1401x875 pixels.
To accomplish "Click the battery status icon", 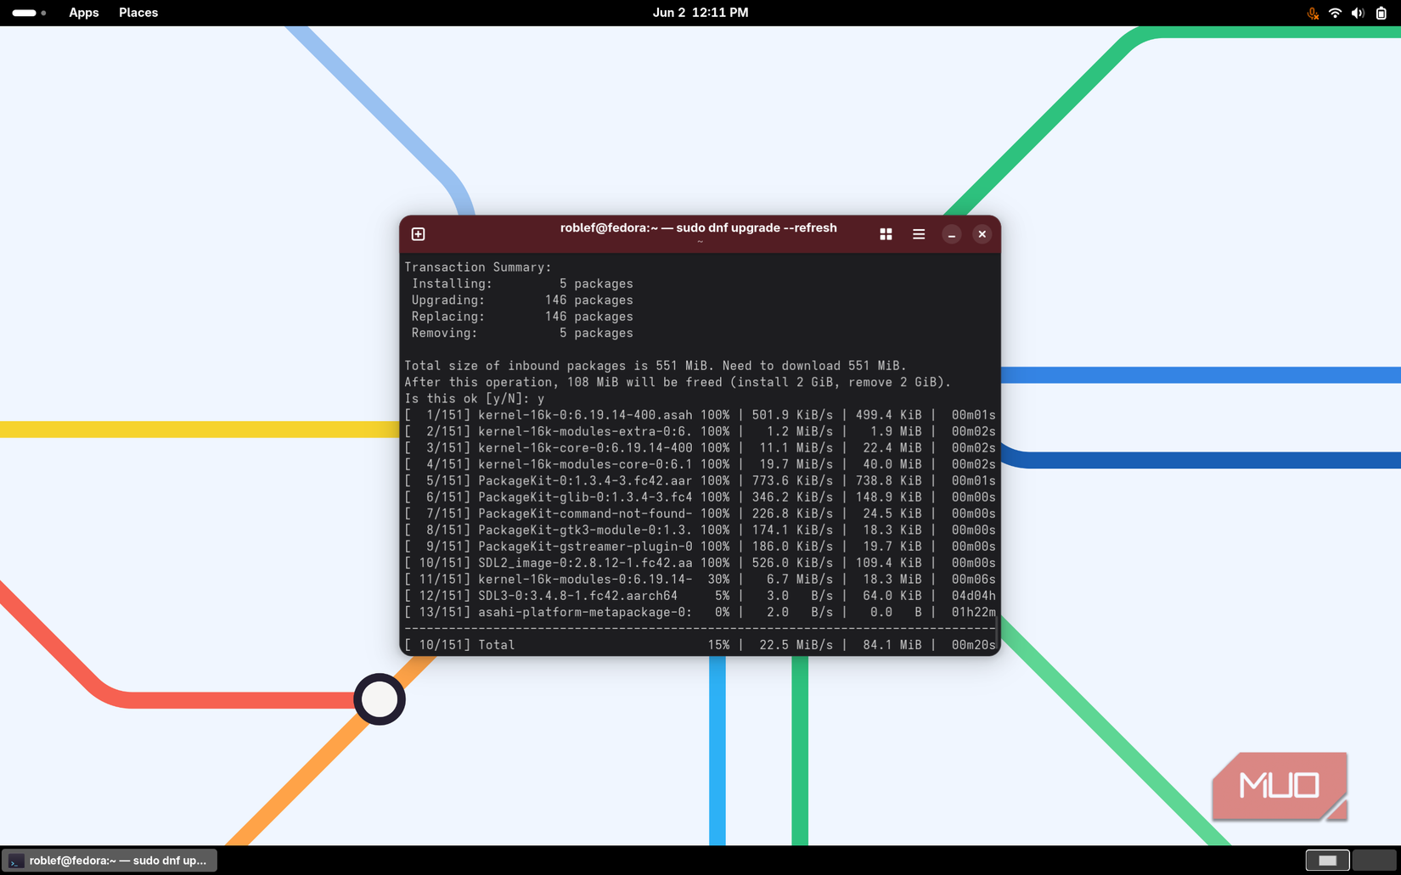I will (x=1381, y=13).
